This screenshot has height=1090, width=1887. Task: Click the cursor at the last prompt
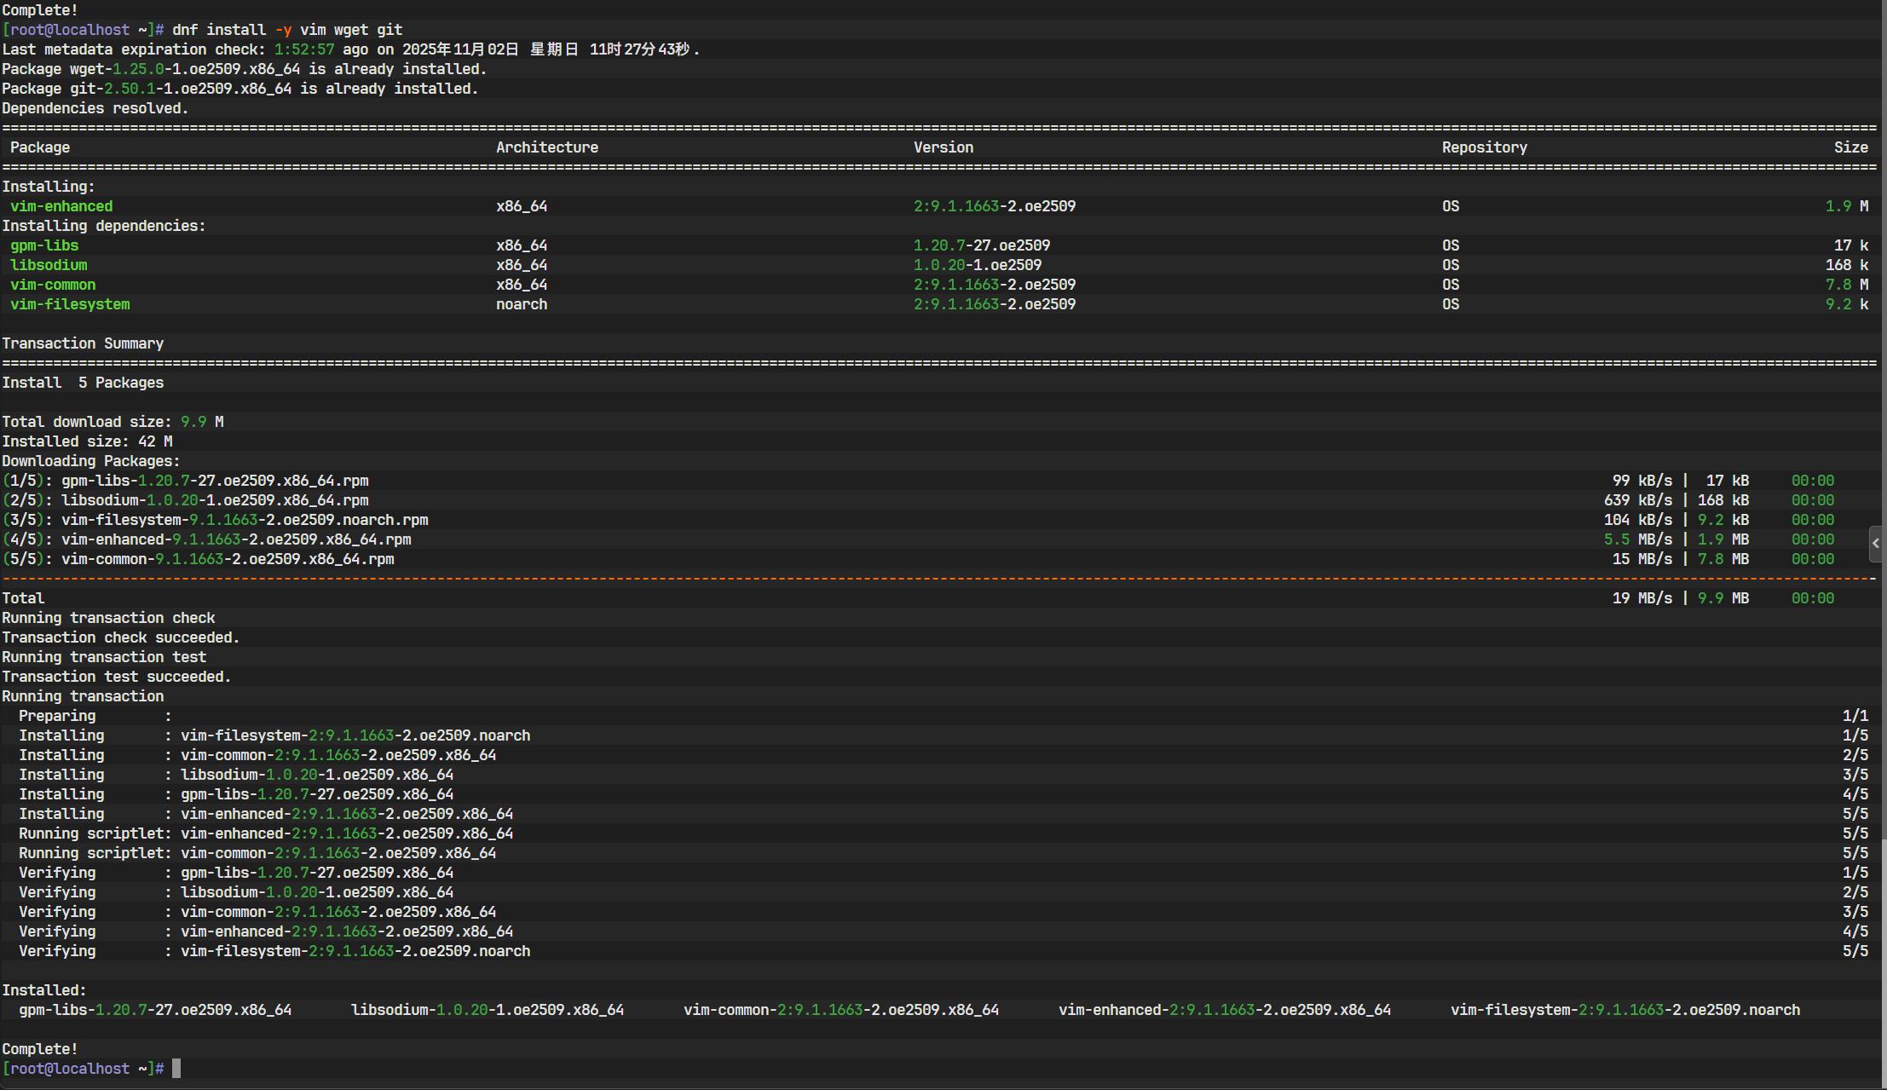click(176, 1069)
